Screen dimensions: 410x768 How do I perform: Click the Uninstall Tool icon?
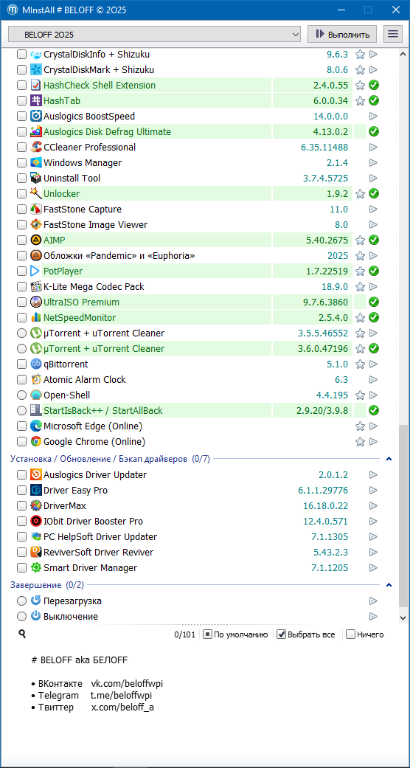pos(35,179)
